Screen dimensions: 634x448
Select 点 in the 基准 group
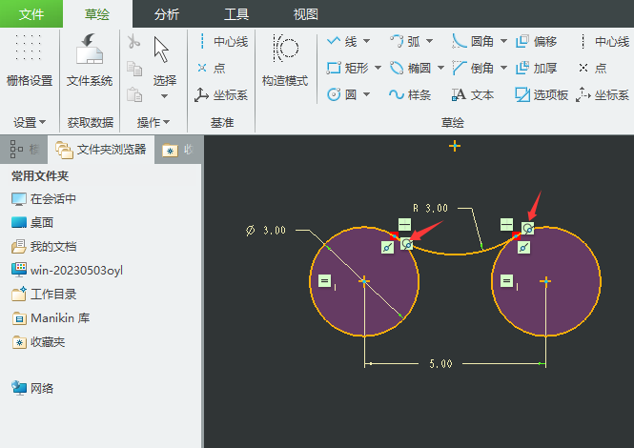coord(211,68)
